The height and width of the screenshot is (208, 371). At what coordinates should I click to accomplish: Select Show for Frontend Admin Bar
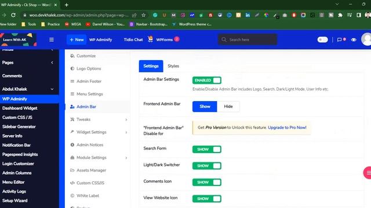[205, 106]
